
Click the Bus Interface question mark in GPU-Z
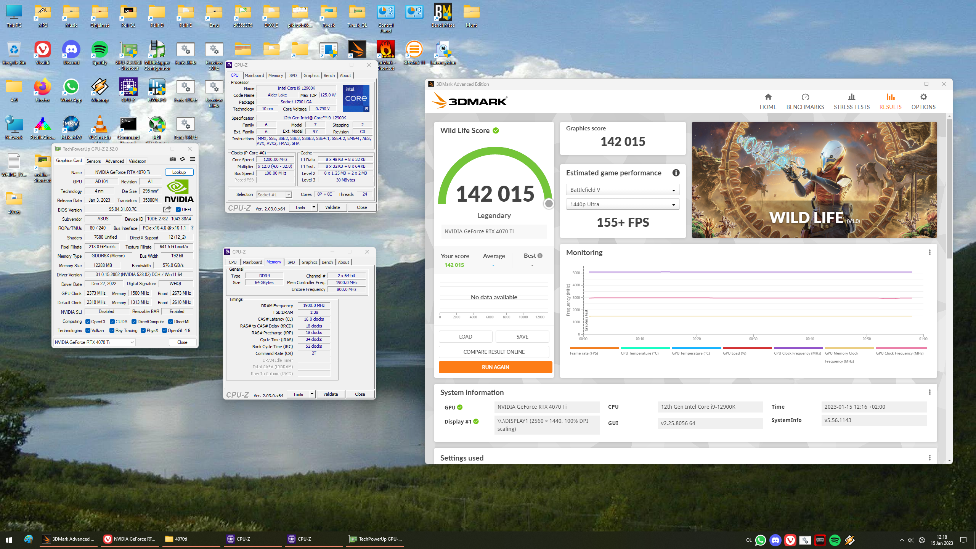(192, 228)
